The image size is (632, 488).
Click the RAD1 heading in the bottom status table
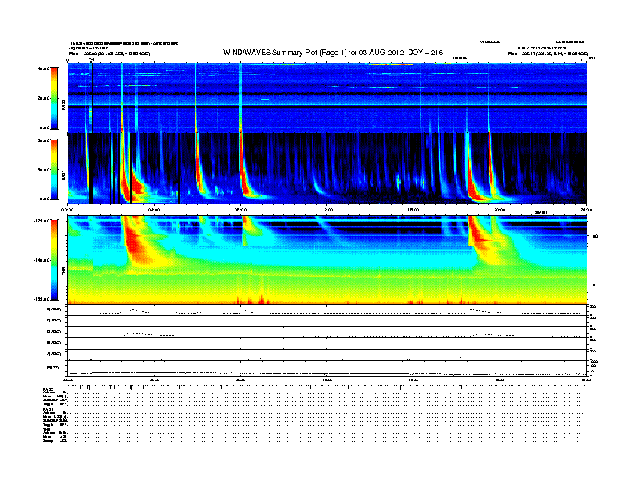(48, 410)
